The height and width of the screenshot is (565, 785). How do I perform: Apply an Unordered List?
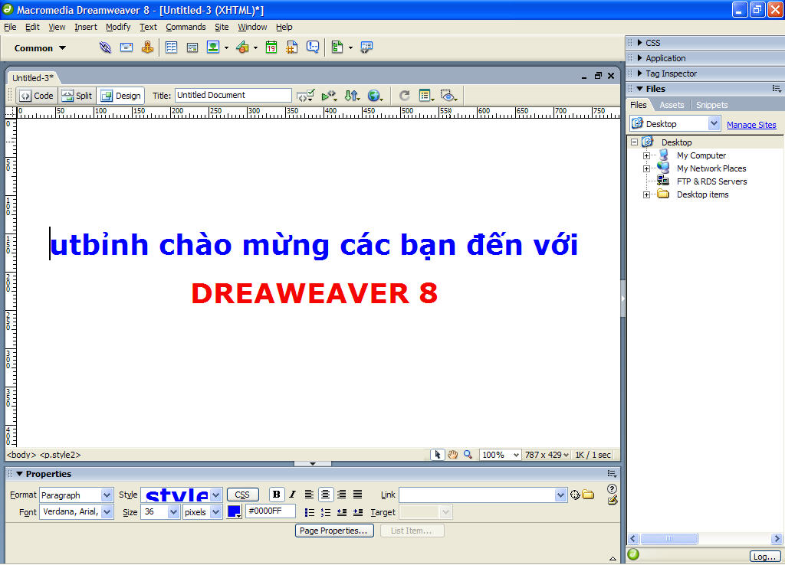tap(310, 512)
